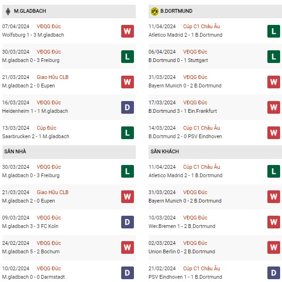Open the Cúp Đức competition link
282x282 pixels.
46,128
